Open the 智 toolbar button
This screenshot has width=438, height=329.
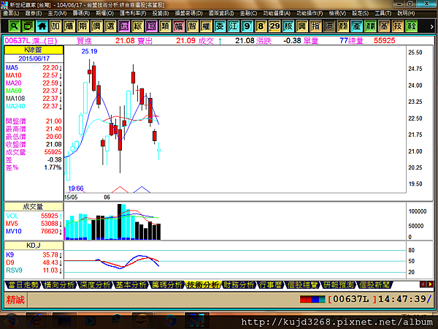click(x=193, y=26)
